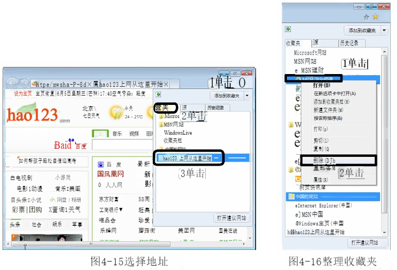Switch to 收藏夹 tab in right panel

tap(298, 43)
